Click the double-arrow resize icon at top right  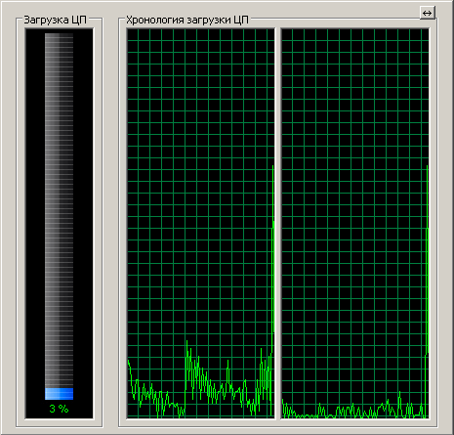[x=427, y=13]
